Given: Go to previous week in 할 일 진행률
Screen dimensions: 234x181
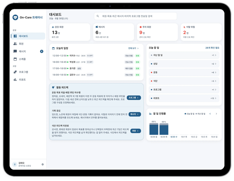Looking at the screenshot, I should click(x=210, y=114).
